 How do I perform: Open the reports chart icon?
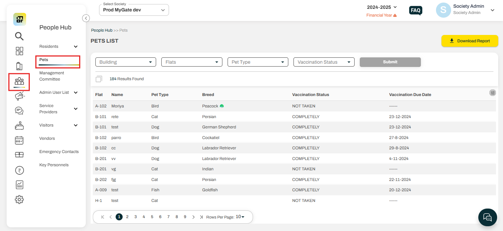click(19, 185)
